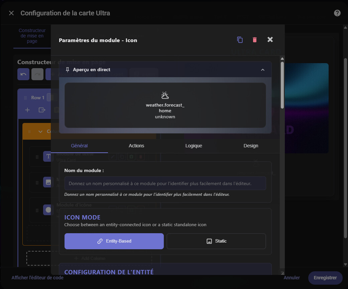Click Afficher l'éditeur de code

(37, 278)
